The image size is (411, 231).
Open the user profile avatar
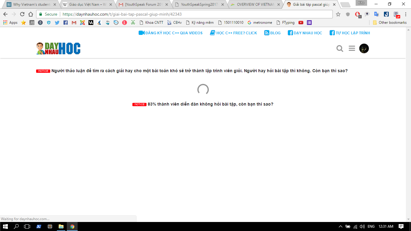click(364, 48)
